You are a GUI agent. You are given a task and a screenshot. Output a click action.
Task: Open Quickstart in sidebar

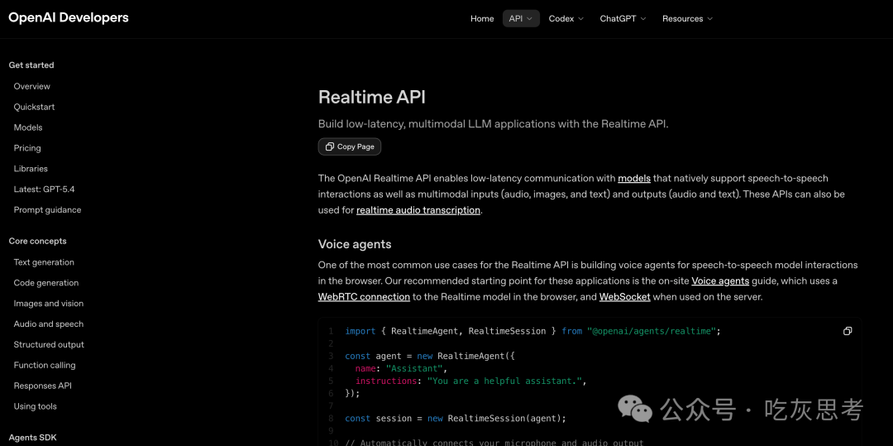(x=34, y=107)
